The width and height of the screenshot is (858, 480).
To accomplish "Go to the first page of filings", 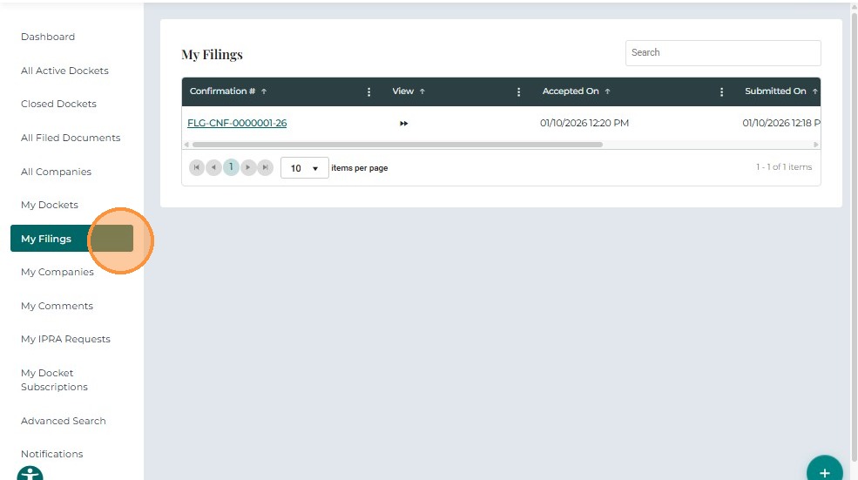I will [197, 167].
